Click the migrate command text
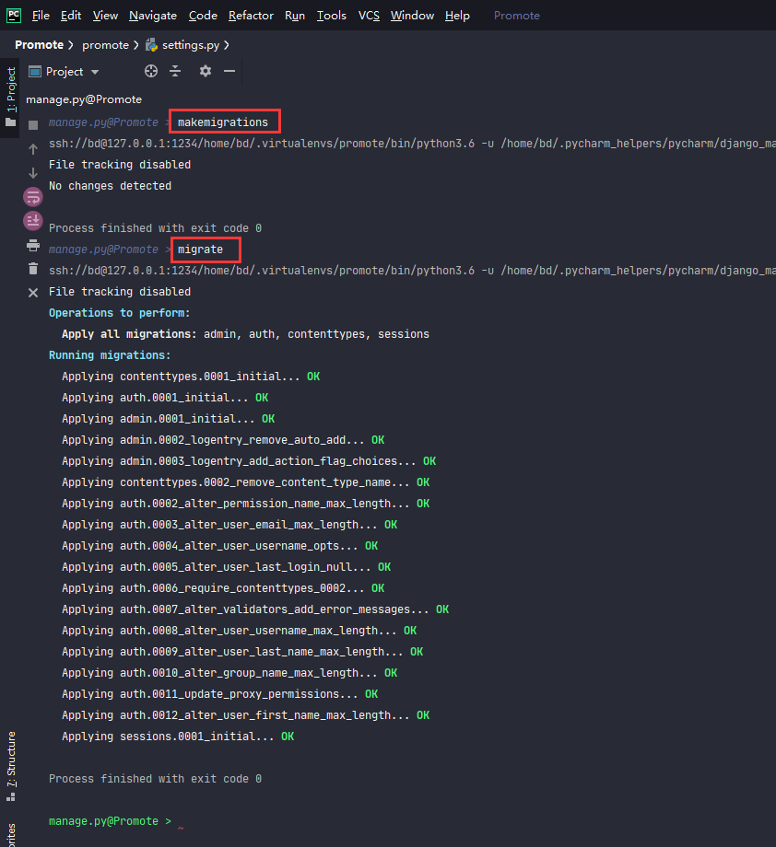This screenshot has width=776, height=847. click(200, 249)
